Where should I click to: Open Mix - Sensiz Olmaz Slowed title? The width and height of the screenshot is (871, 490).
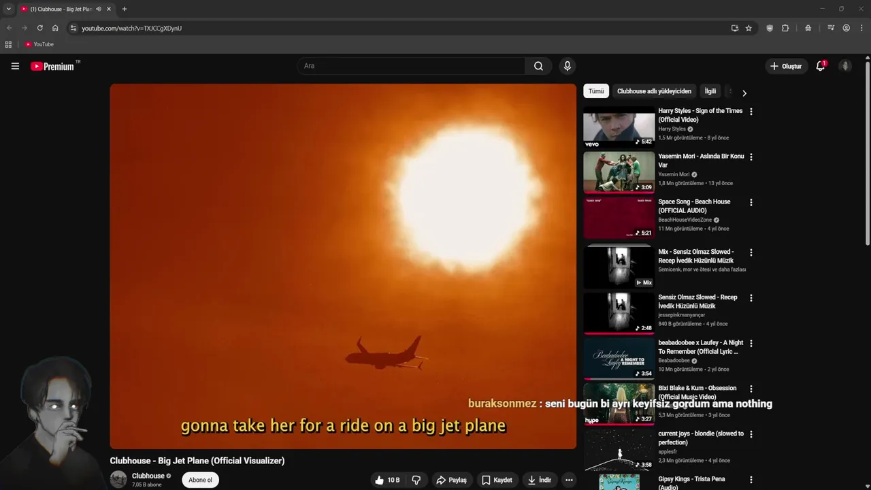pyautogui.click(x=696, y=256)
